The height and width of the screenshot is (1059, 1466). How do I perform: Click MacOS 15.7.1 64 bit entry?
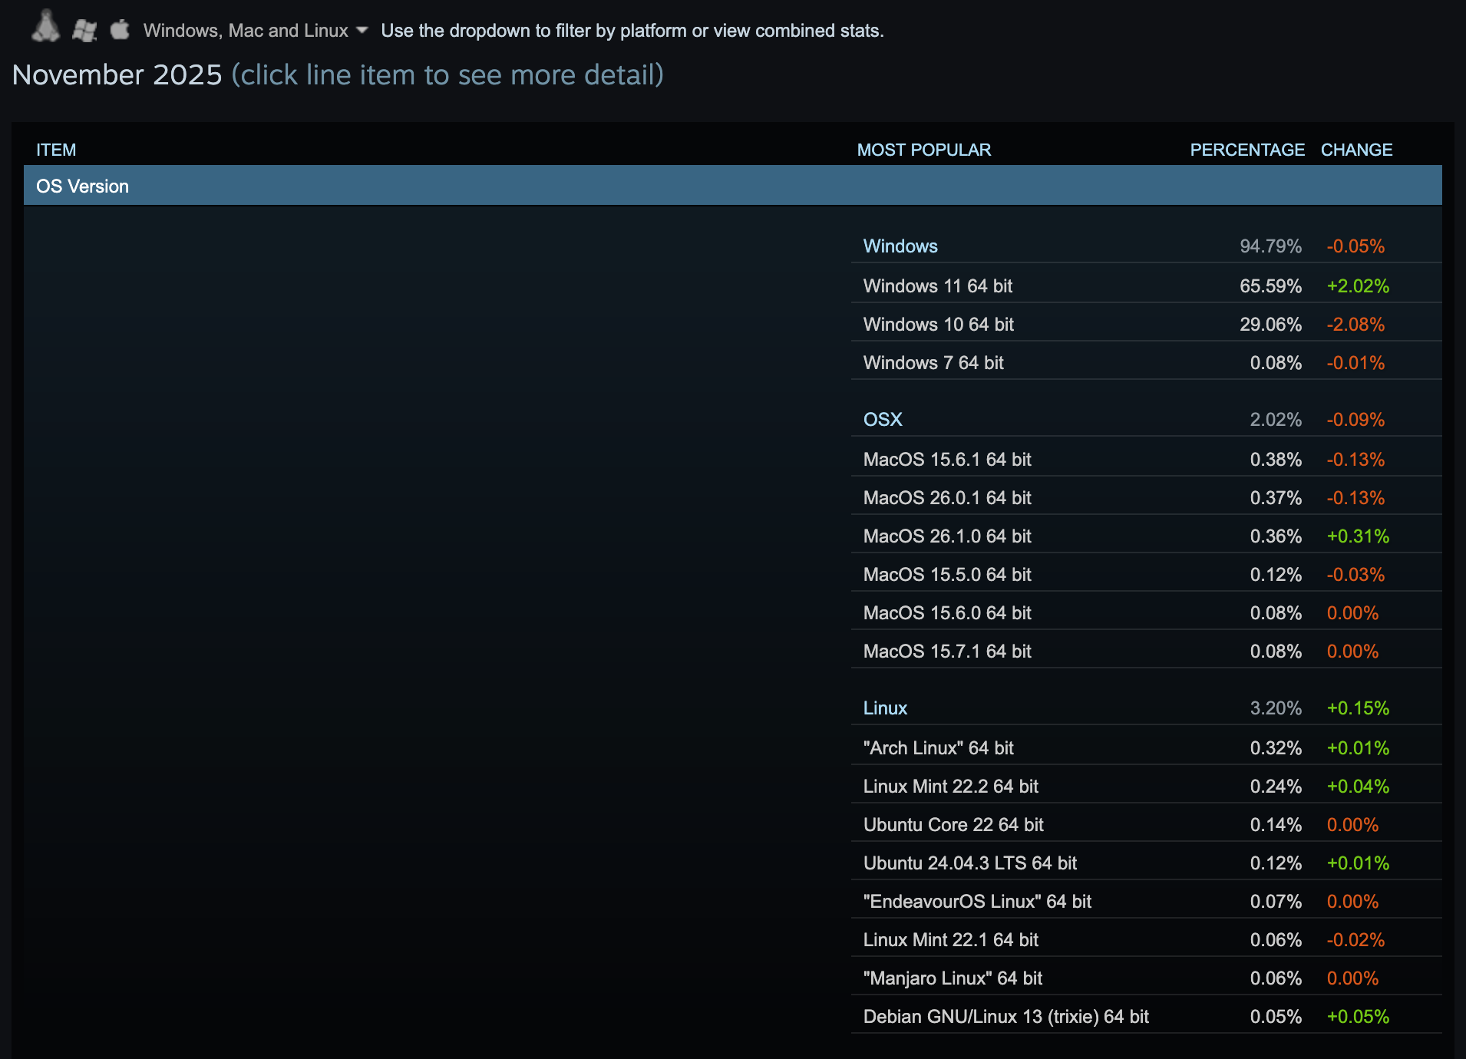pyautogui.click(x=1147, y=652)
